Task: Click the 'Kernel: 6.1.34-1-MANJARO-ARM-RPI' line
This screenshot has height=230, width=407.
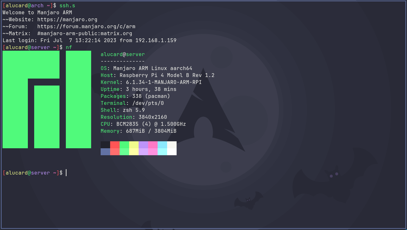Action: point(151,82)
